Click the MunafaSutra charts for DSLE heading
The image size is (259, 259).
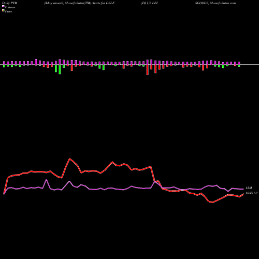79,3
